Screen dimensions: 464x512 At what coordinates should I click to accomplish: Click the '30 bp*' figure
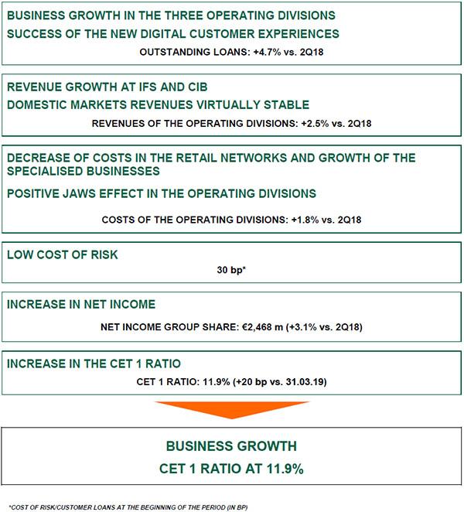coord(231,270)
